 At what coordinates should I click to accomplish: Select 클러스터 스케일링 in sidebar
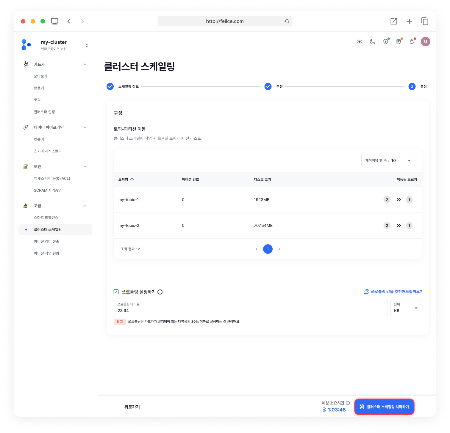click(x=55, y=229)
